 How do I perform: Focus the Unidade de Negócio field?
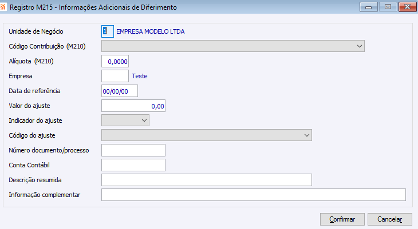[108, 31]
